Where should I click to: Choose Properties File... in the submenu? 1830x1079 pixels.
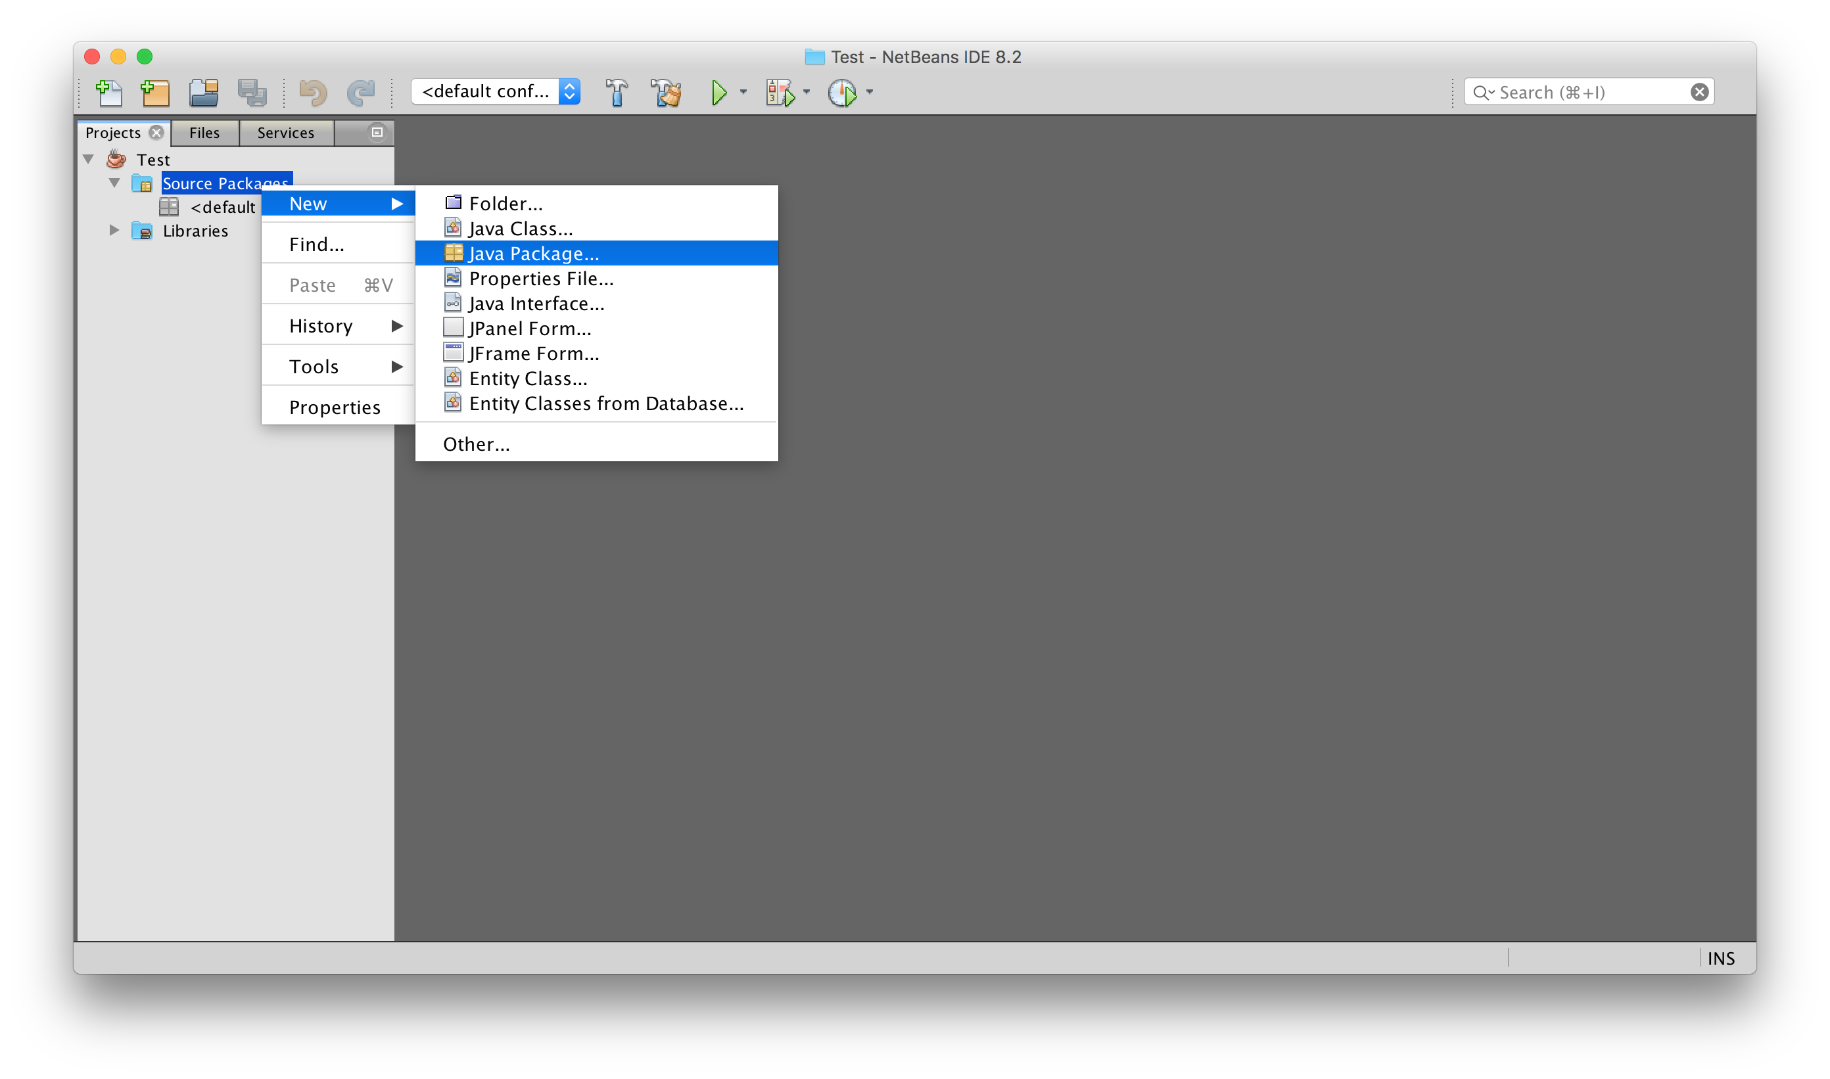596,278
